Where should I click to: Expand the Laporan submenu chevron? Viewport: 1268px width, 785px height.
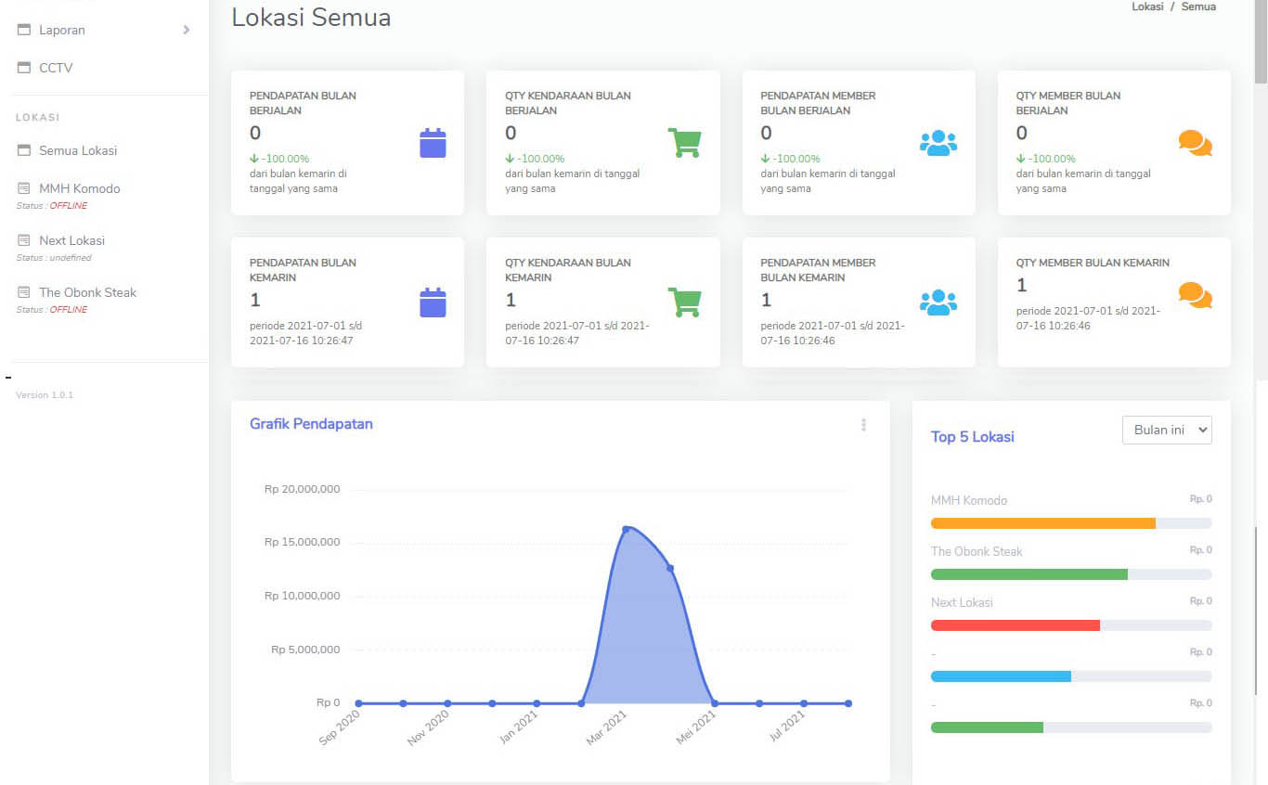[x=187, y=30]
